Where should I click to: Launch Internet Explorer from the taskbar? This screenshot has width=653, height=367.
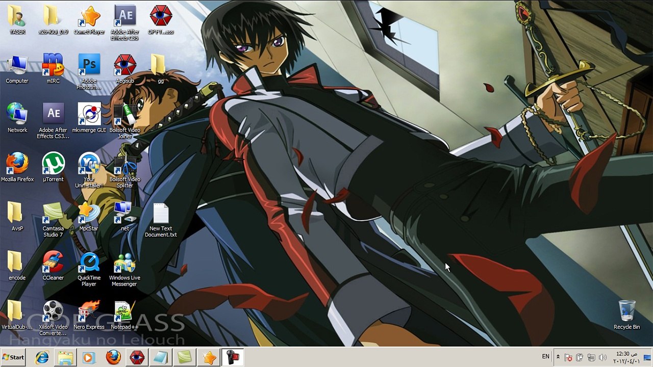[42, 357]
